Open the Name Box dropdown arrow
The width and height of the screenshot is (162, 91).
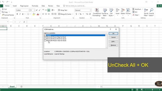(8, 22)
